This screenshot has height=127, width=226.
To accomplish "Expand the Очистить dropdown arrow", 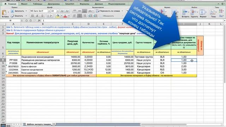I will tap(26, 16).
